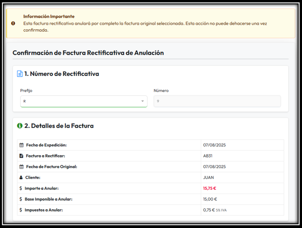Viewport: 302px width, 228px height.
Task: Click the Número field showing 9
Action: click(217, 101)
